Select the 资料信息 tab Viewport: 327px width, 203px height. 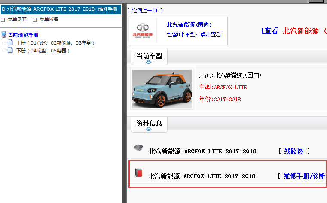click(149, 124)
